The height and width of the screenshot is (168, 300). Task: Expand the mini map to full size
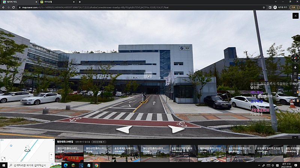[3, 159]
